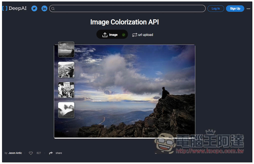254x164 pixels.
Task: Open the DeepAI LinkedIn page icon
Action: pos(44,8)
